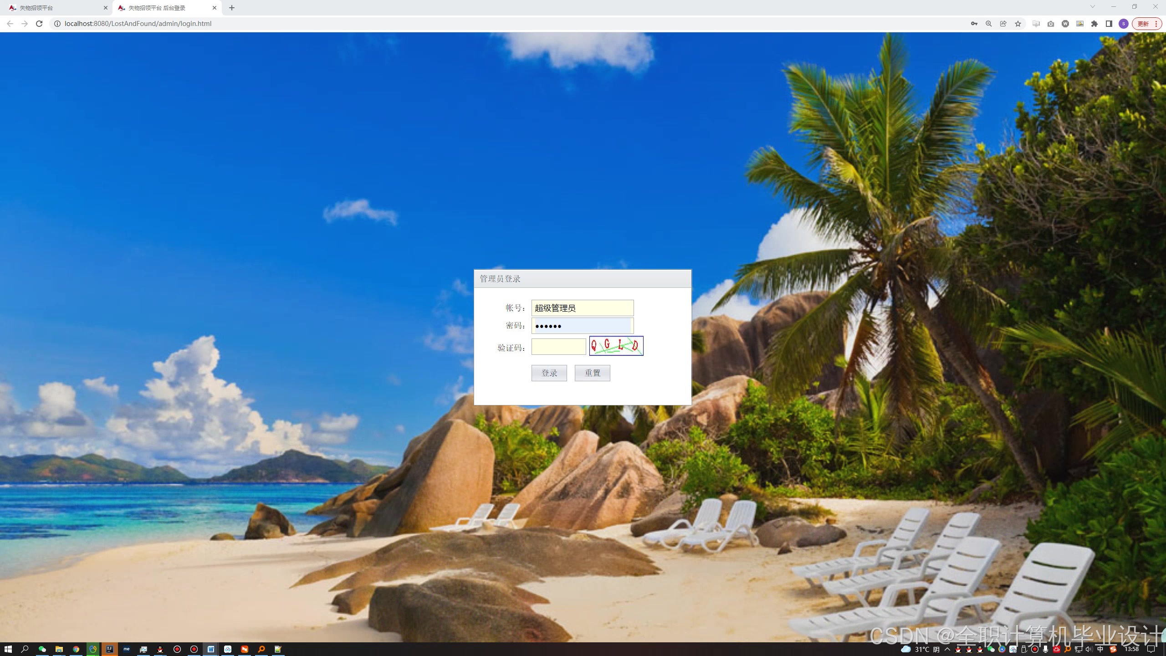Viewport: 1166px width, 656px height.
Task: Click the 验证码 verification code input field
Action: (x=558, y=347)
